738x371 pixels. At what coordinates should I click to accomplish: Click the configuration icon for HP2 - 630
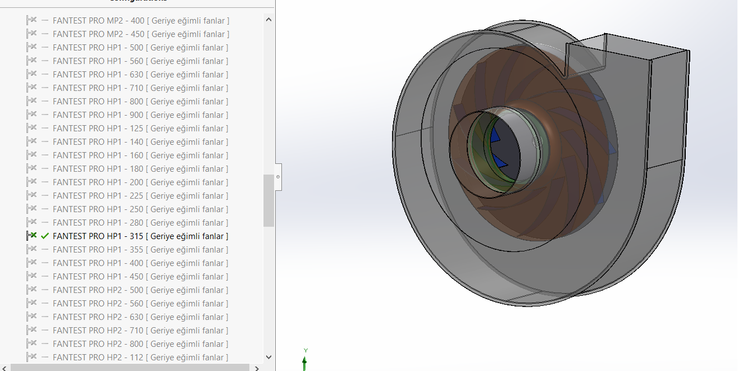click(32, 317)
